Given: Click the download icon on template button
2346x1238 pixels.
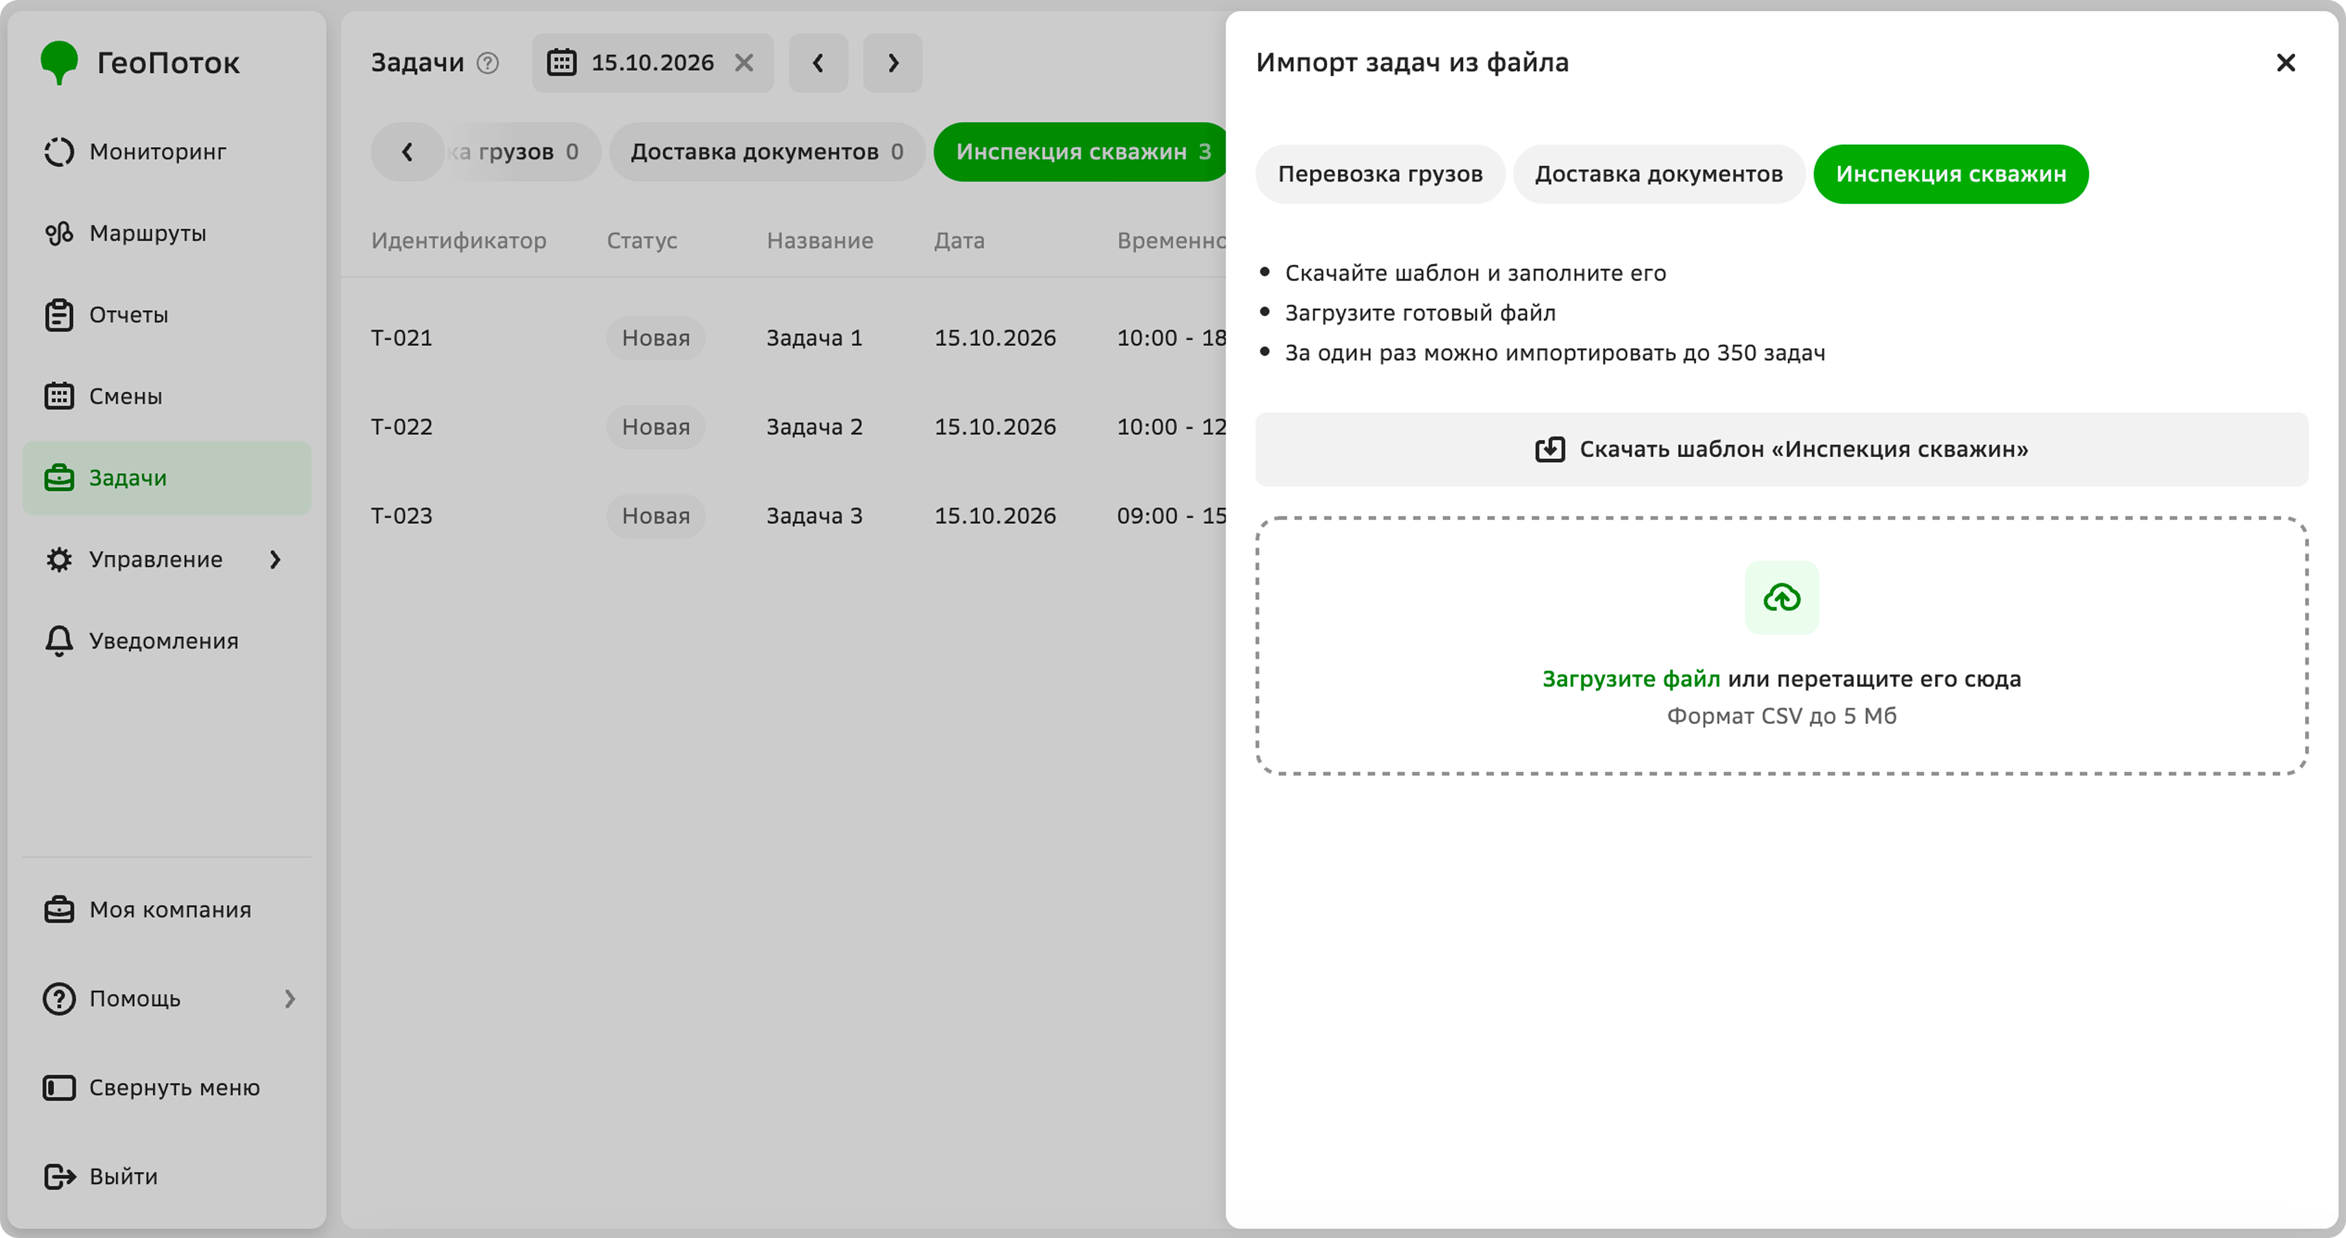Looking at the screenshot, I should tap(1550, 448).
